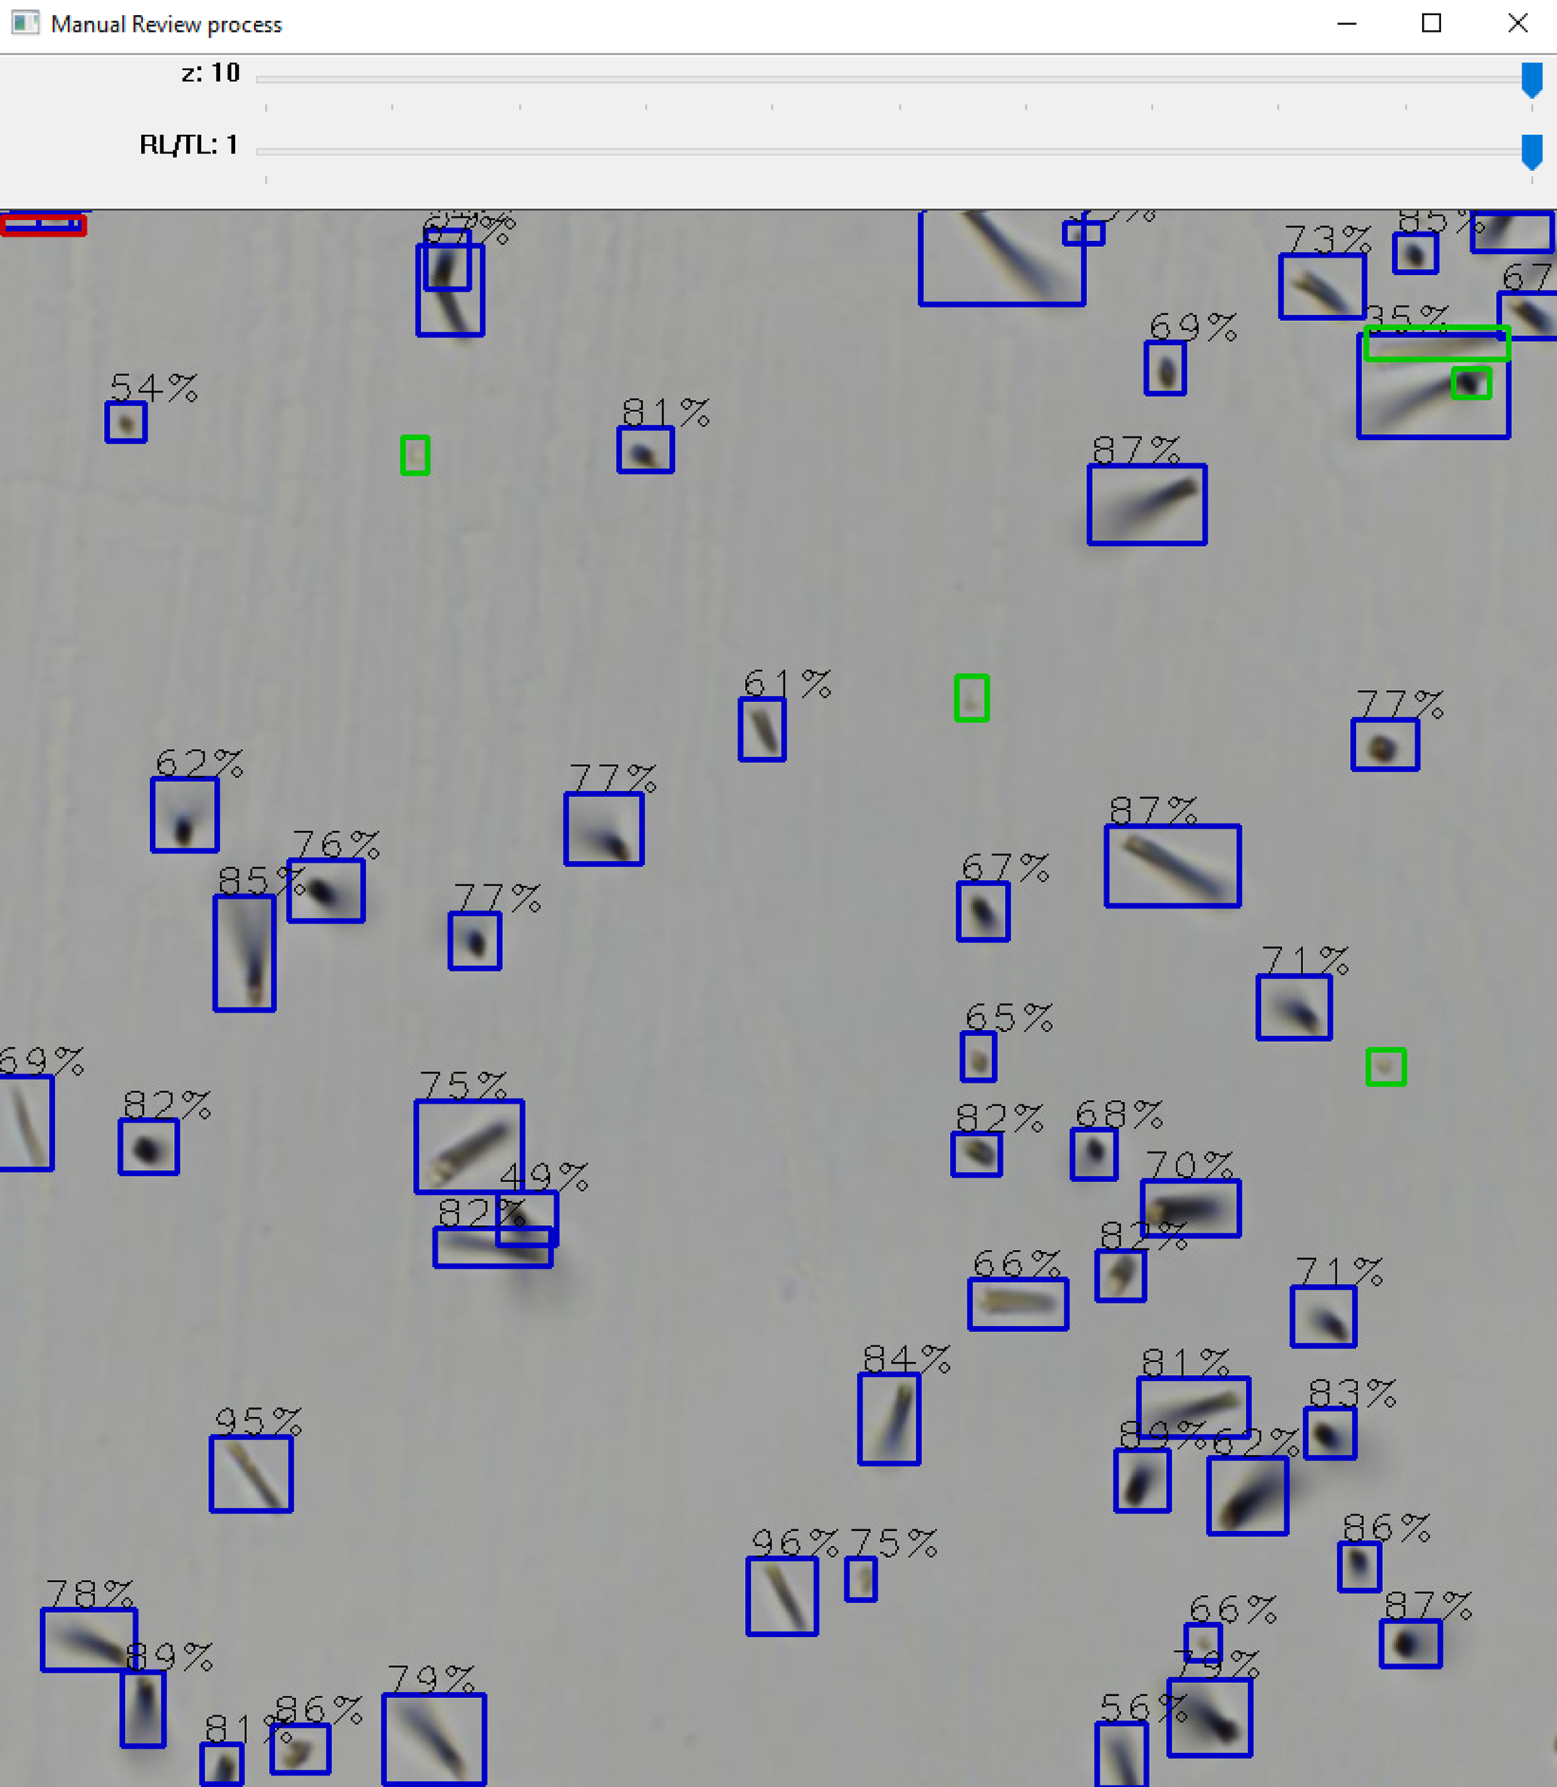
Task: Select the box labeled 83%
Action: click(1330, 1433)
